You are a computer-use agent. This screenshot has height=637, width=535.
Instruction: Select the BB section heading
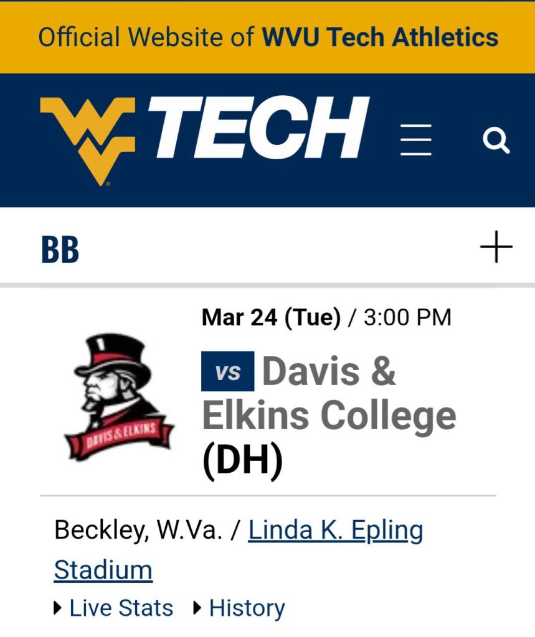point(60,249)
